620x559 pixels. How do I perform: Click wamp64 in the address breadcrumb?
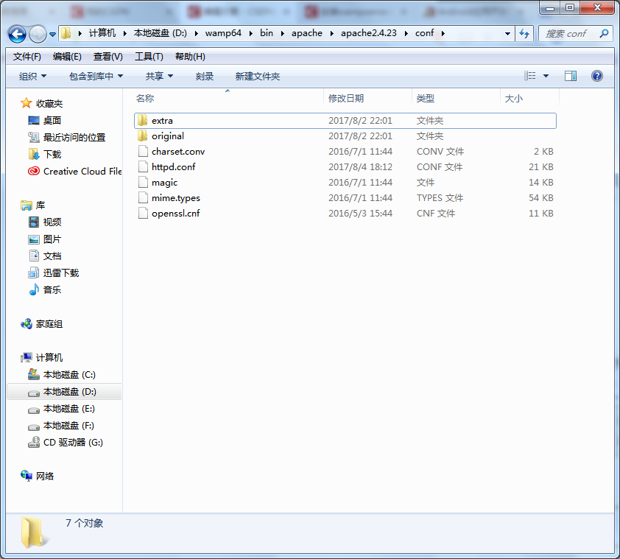(x=223, y=33)
